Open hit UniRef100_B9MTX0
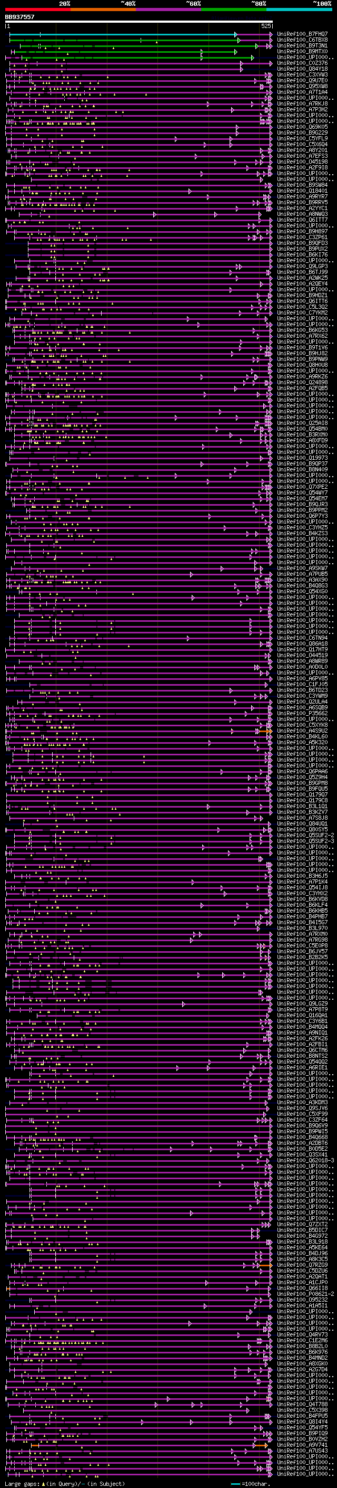 pos(302,51)
